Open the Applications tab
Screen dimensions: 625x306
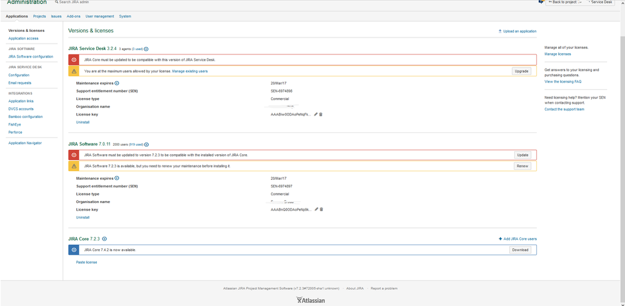[17, 16]
